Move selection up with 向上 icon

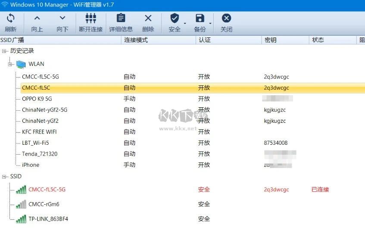[x=37, y=18]
